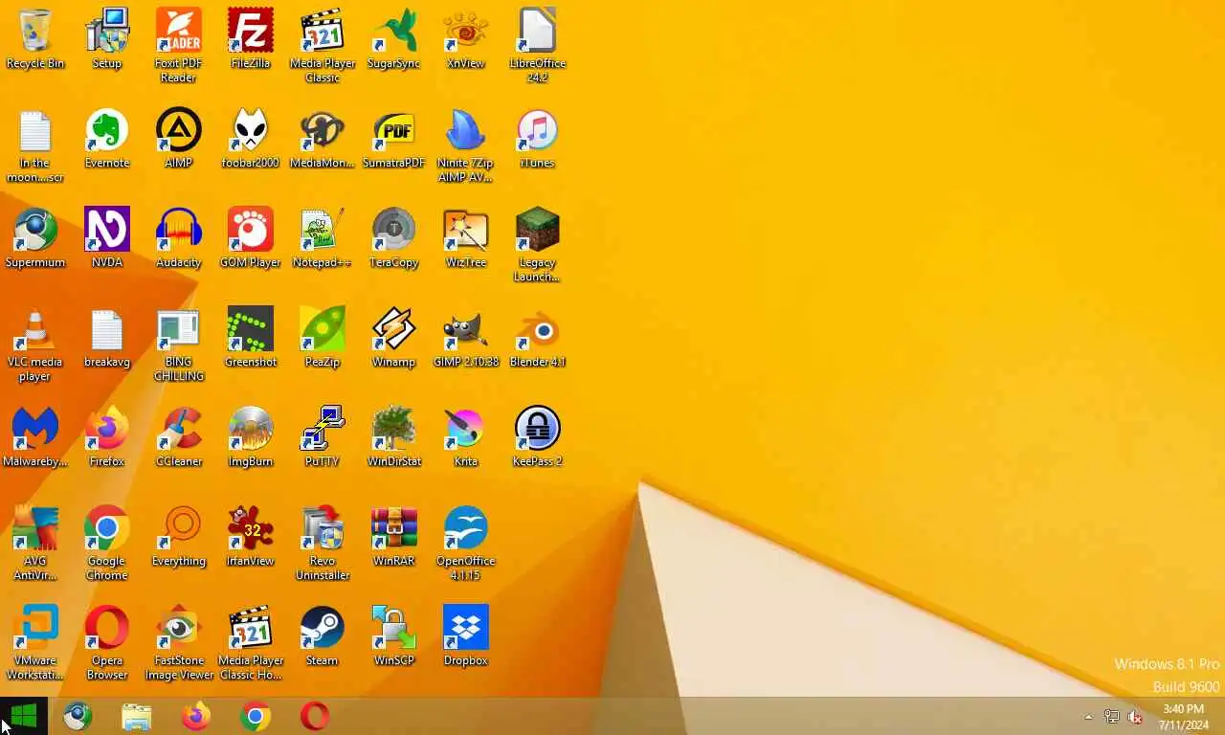Click the FileZilla desktop icon
This screenshot has width=1225, height=735.
(x=251, y=31)
